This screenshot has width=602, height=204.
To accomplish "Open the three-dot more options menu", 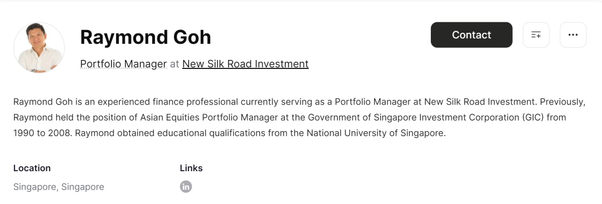I will (573, 35).
